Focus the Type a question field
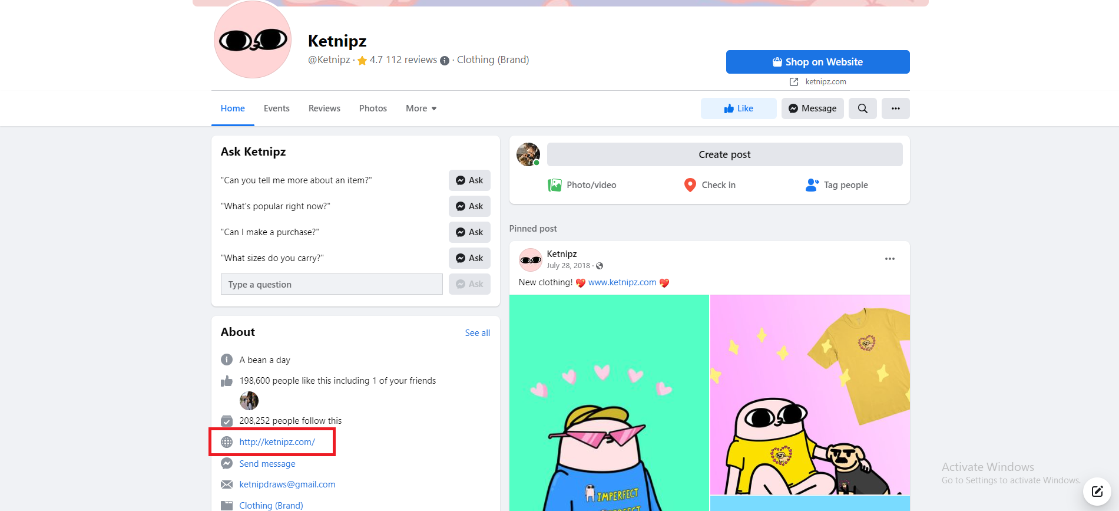Image resolution: width=1119 pixels, height=511 pixels. click(332, 284)
